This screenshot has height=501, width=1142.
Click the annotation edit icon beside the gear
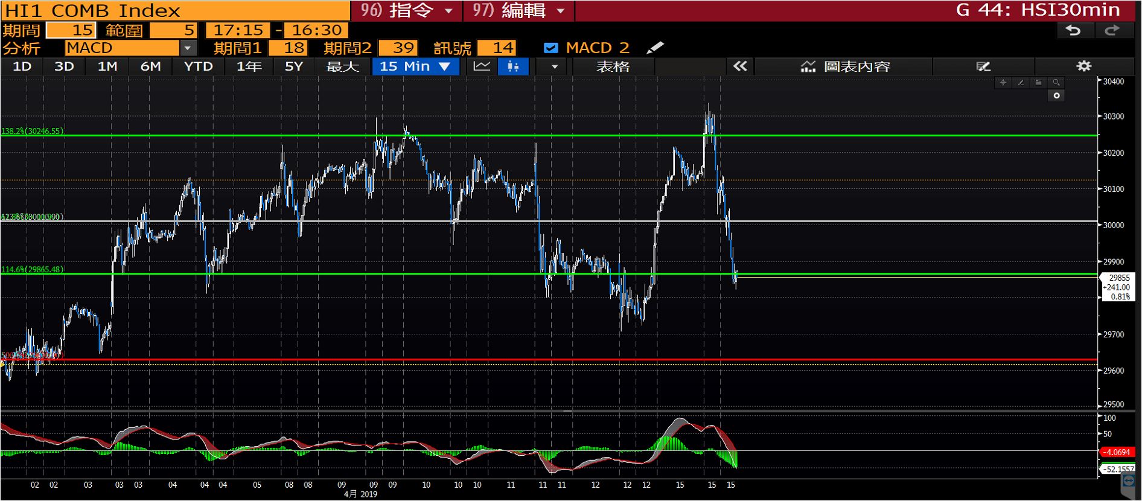(x=983, y=66)
